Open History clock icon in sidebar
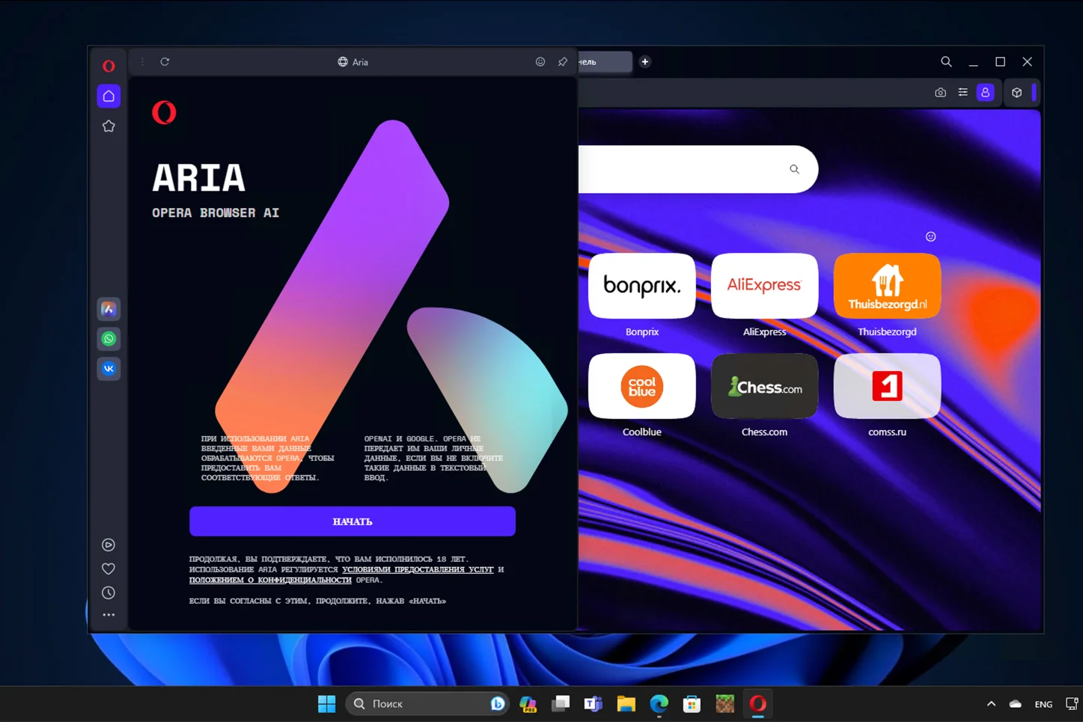This screenshot has width=1083, height=722. click(x=109, y=593)
